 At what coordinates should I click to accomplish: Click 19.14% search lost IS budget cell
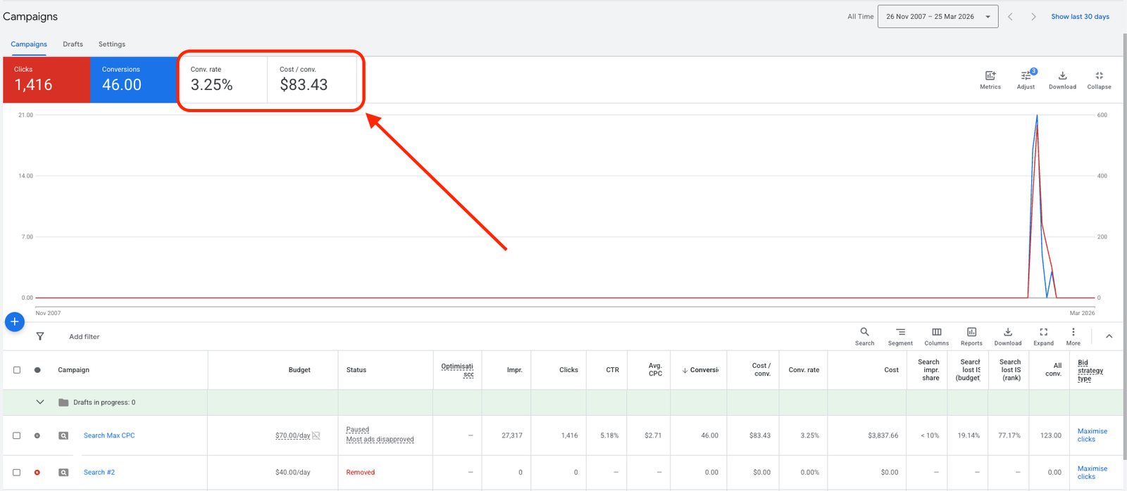[x=969, y=435]
